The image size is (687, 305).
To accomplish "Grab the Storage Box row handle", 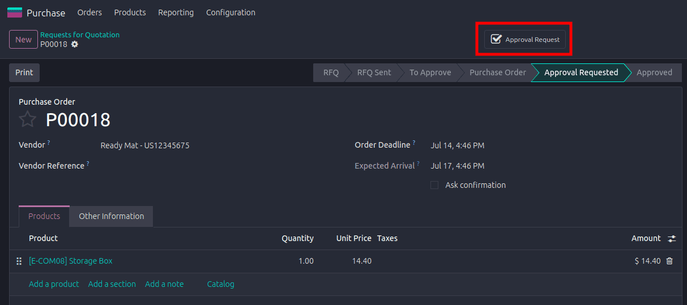I will (19, 261).
